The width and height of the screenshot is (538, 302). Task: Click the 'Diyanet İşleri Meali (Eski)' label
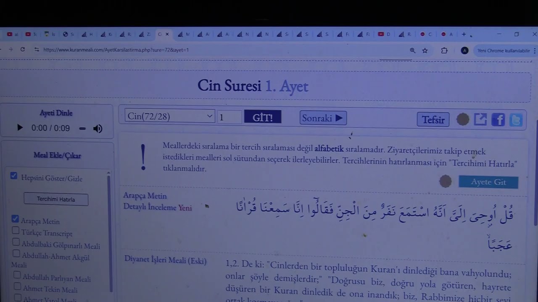[165, 260]
